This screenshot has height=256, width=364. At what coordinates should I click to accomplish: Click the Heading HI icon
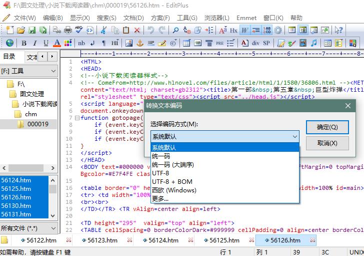coord(115,43)
